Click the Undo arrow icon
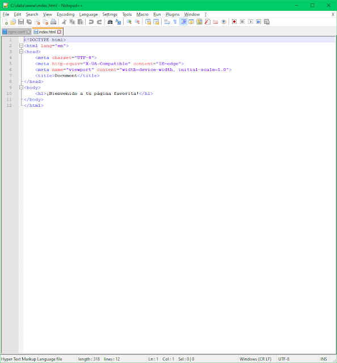Screen dimensions: 337x363 (91, 22)
